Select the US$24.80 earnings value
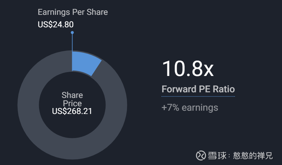Image resolution: width=282 pixels, height=165 pixels. click(56, 24)
